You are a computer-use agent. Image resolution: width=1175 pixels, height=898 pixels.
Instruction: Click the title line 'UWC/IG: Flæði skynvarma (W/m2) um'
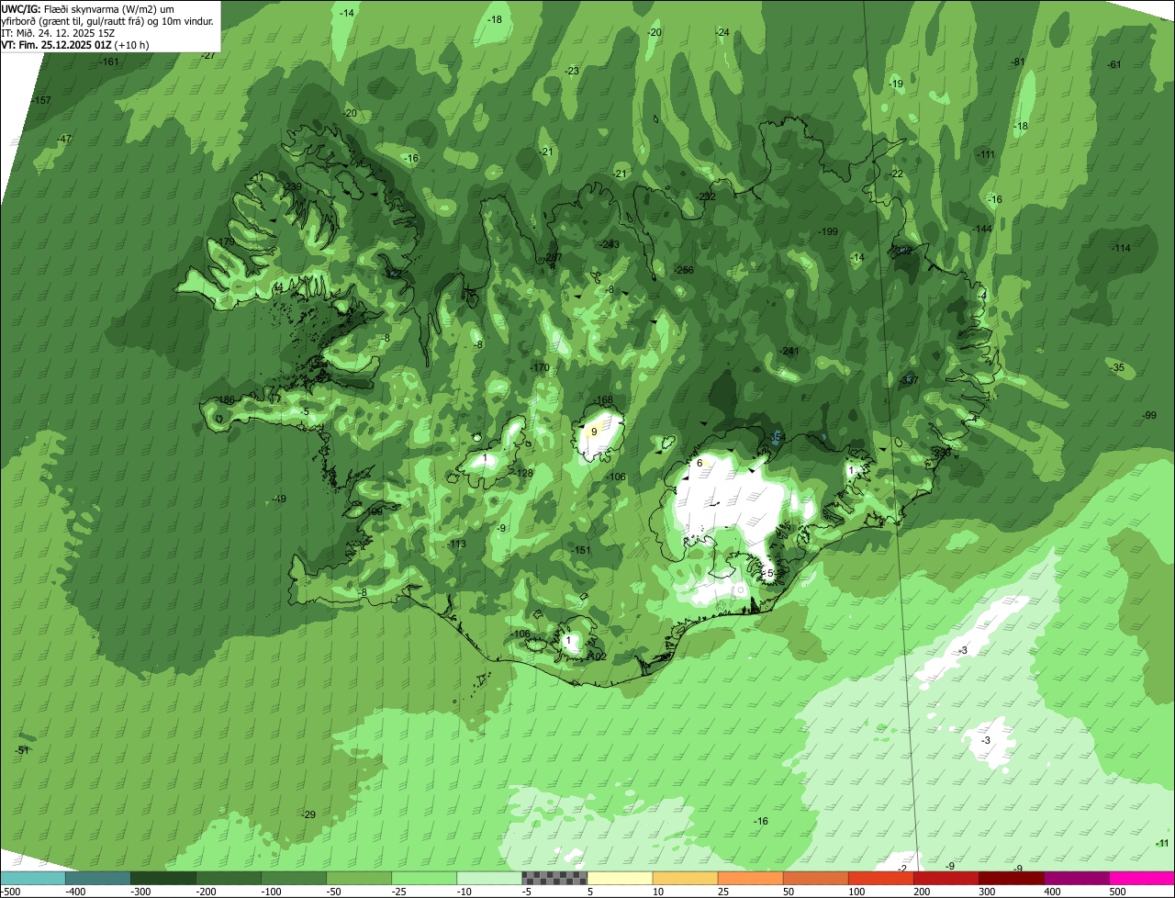click(x=87, y=8)
